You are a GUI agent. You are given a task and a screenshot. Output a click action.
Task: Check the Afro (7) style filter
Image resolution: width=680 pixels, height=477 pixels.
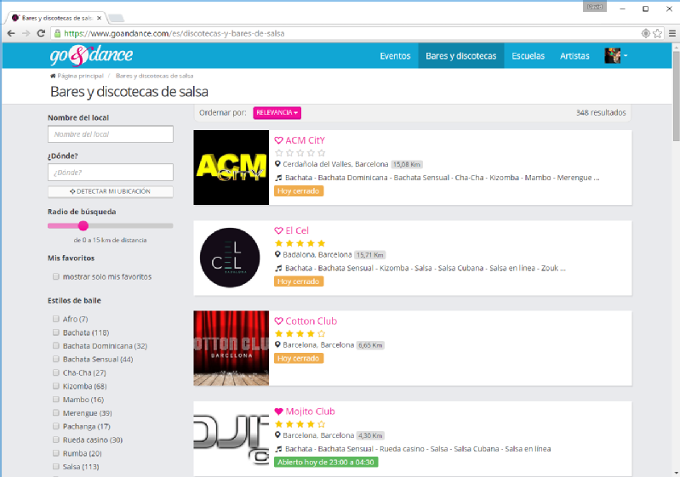coord(56,319)
